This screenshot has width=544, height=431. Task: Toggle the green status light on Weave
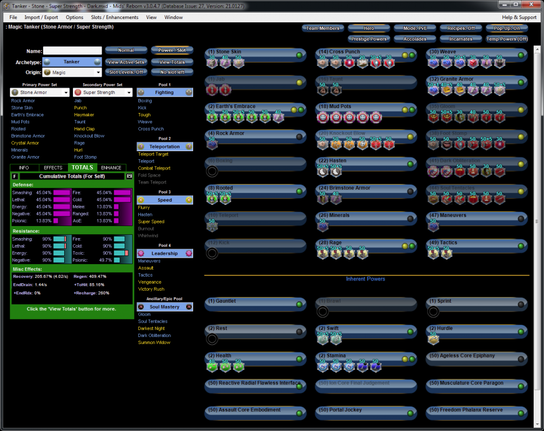click(x=521, y=55)
